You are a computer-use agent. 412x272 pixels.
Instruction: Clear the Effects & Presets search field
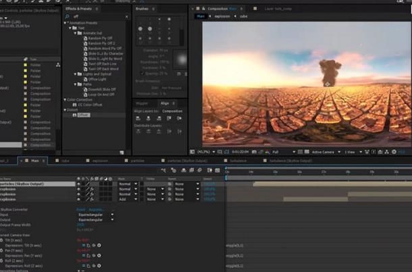click(x=127, y=17)
